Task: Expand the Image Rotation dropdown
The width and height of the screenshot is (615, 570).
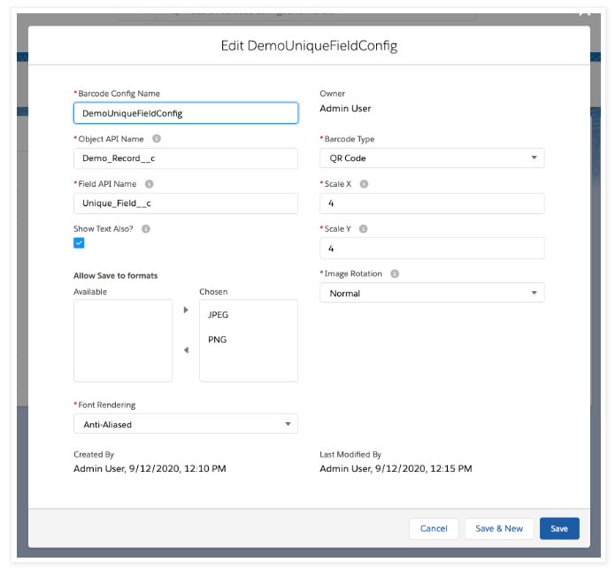Action: click(432, 293)
